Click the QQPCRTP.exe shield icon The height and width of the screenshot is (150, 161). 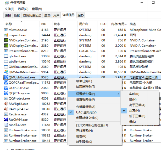[x=6, y=88]
